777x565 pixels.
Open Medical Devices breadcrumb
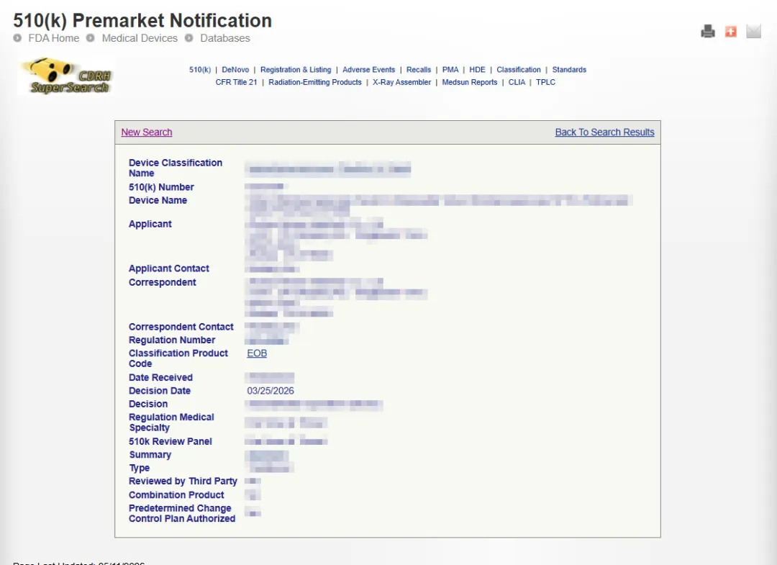[x=140, y=38]
